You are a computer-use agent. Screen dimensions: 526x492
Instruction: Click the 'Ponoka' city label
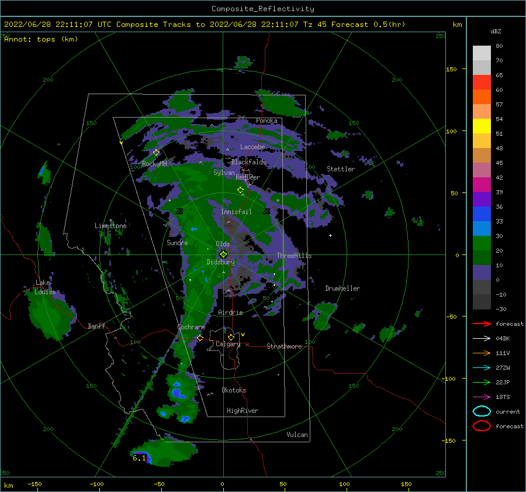pos(267,121)
